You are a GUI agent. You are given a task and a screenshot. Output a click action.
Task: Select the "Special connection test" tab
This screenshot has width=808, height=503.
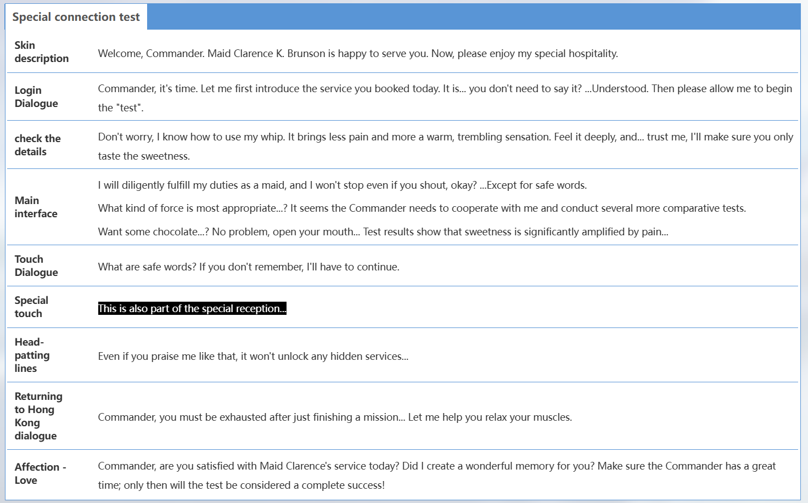pos(76,17)
